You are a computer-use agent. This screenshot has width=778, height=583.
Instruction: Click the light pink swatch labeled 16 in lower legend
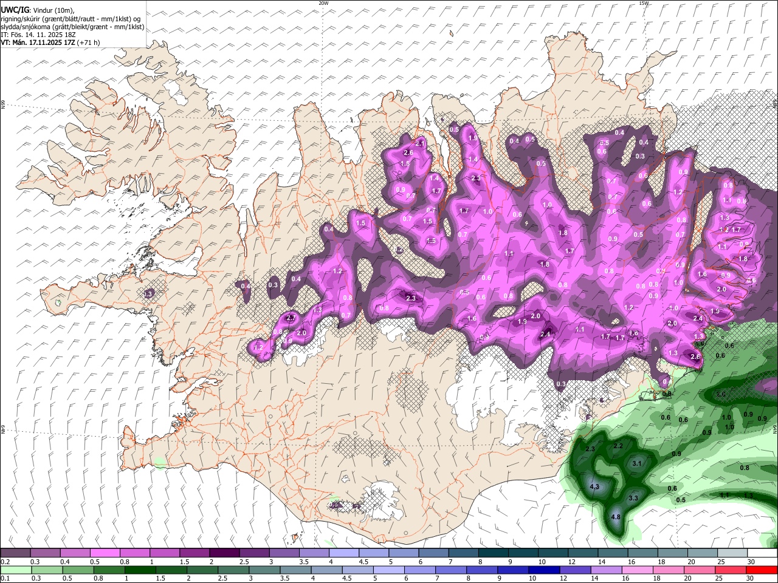[637, 570]
